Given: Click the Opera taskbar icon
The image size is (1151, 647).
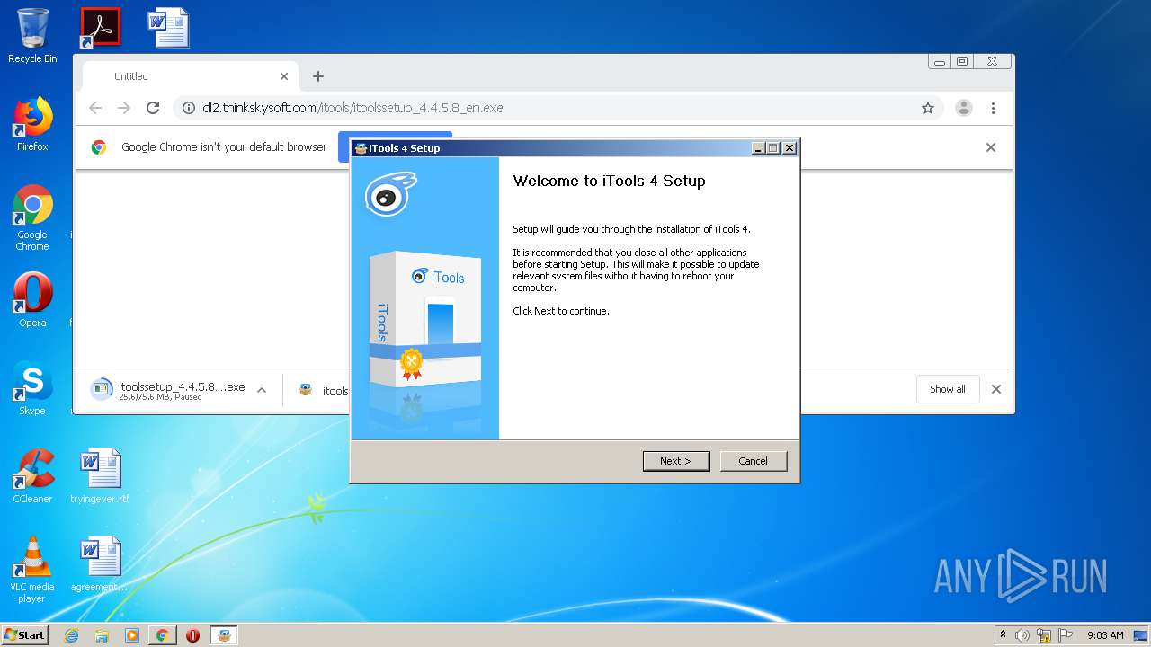Looking at the screenshot, I should (192, 635).
